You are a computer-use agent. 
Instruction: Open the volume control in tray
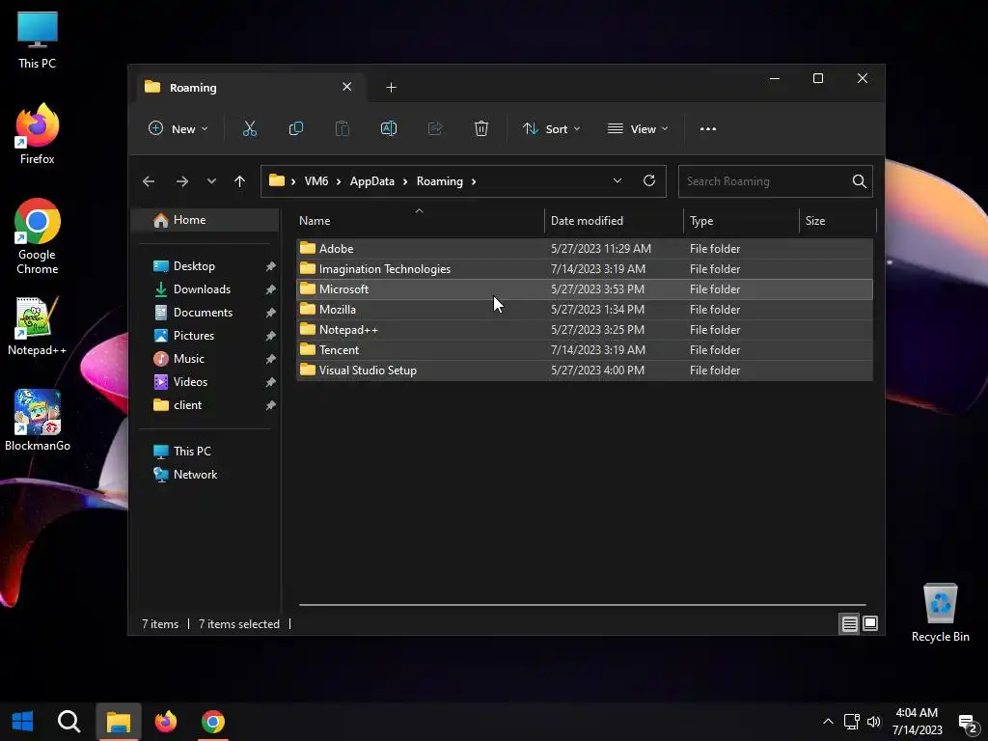(874, 722)
